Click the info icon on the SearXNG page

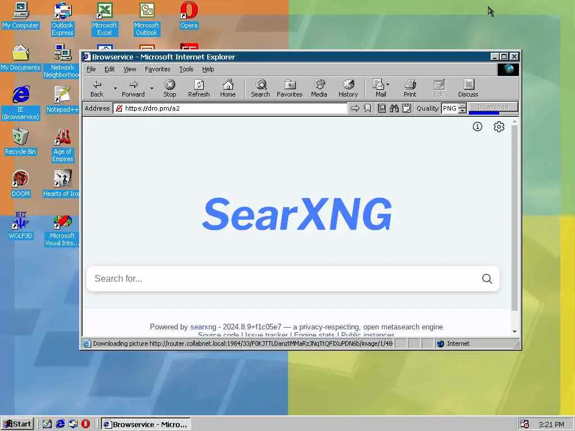(x=477, y=127)
